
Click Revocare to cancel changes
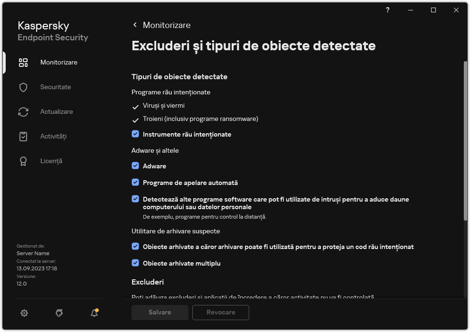click(220, 312)
